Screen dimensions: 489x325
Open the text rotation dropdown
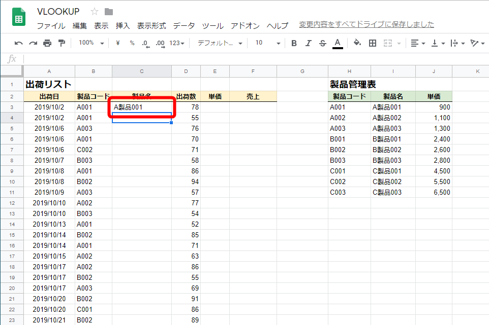coord(477,43)
